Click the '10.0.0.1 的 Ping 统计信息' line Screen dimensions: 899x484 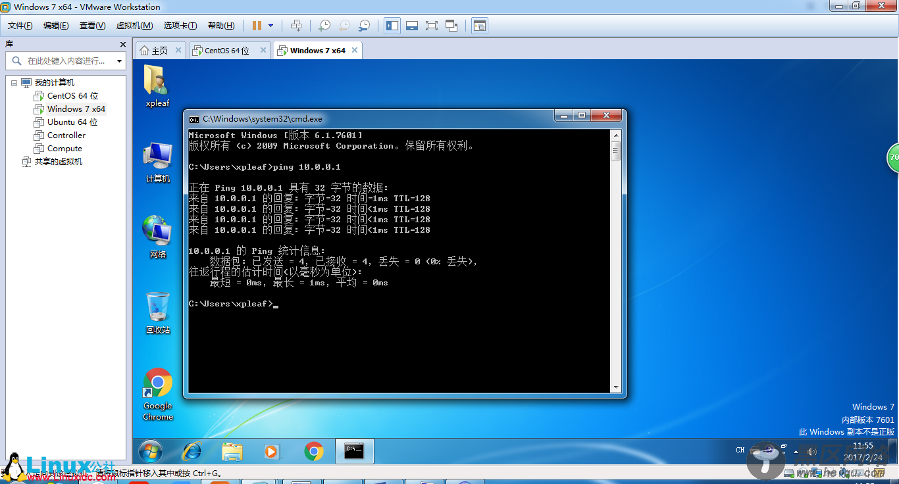(257, 251)
